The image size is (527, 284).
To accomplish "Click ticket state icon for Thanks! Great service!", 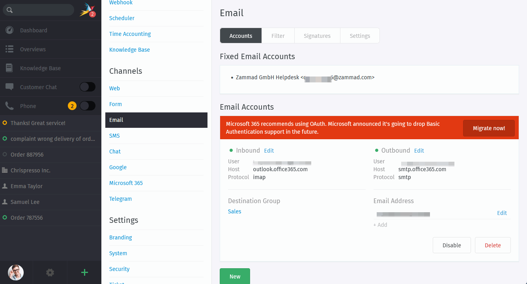I will (5, 123).
